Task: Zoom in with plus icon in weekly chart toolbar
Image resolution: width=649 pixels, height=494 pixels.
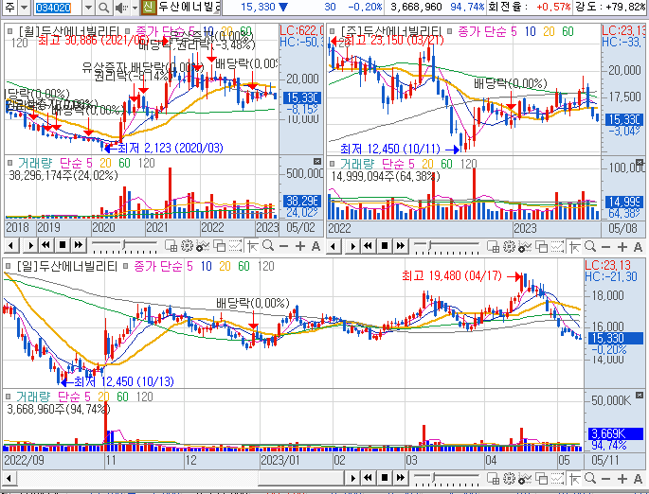Action: (622, 247)
